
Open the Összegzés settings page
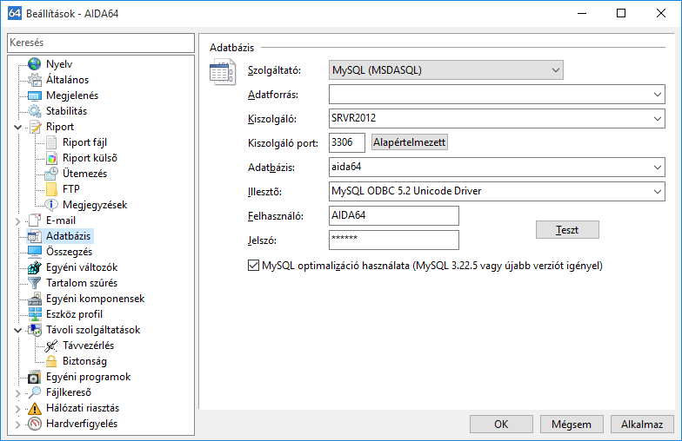(70, 252)
